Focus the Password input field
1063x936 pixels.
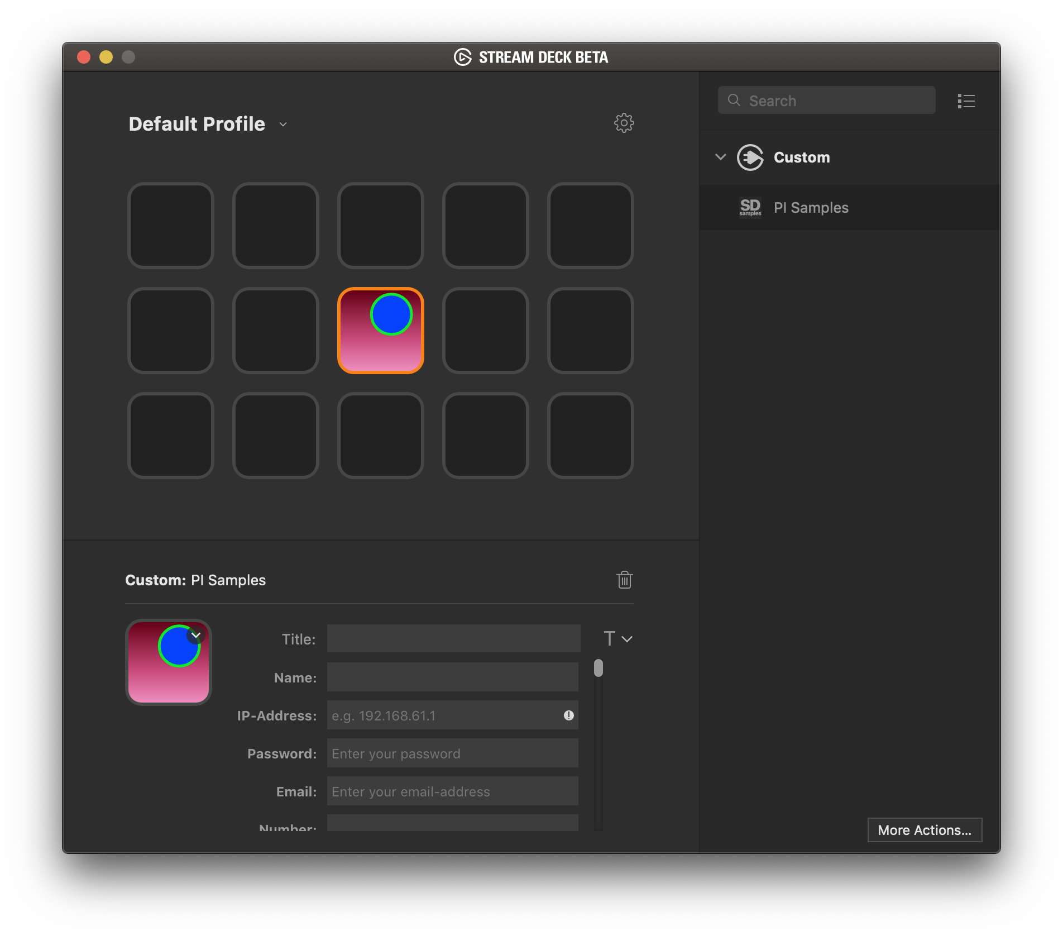click(x=452, y=753)
